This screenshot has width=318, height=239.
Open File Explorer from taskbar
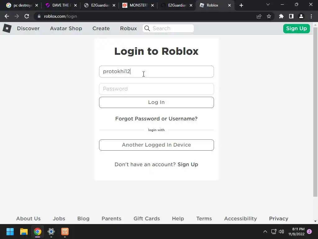pyautogui.click(x=24, y=232)
